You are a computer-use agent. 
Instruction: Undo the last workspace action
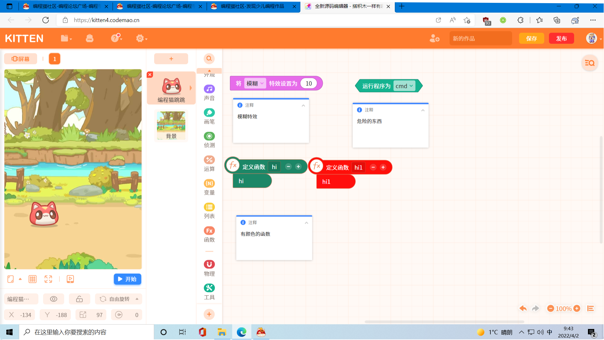click(523, 309)
